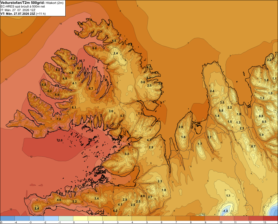Screen dimensions: 278x224
Task: Click the legend swatch between -5 and -4
Action: pos(8,218)
